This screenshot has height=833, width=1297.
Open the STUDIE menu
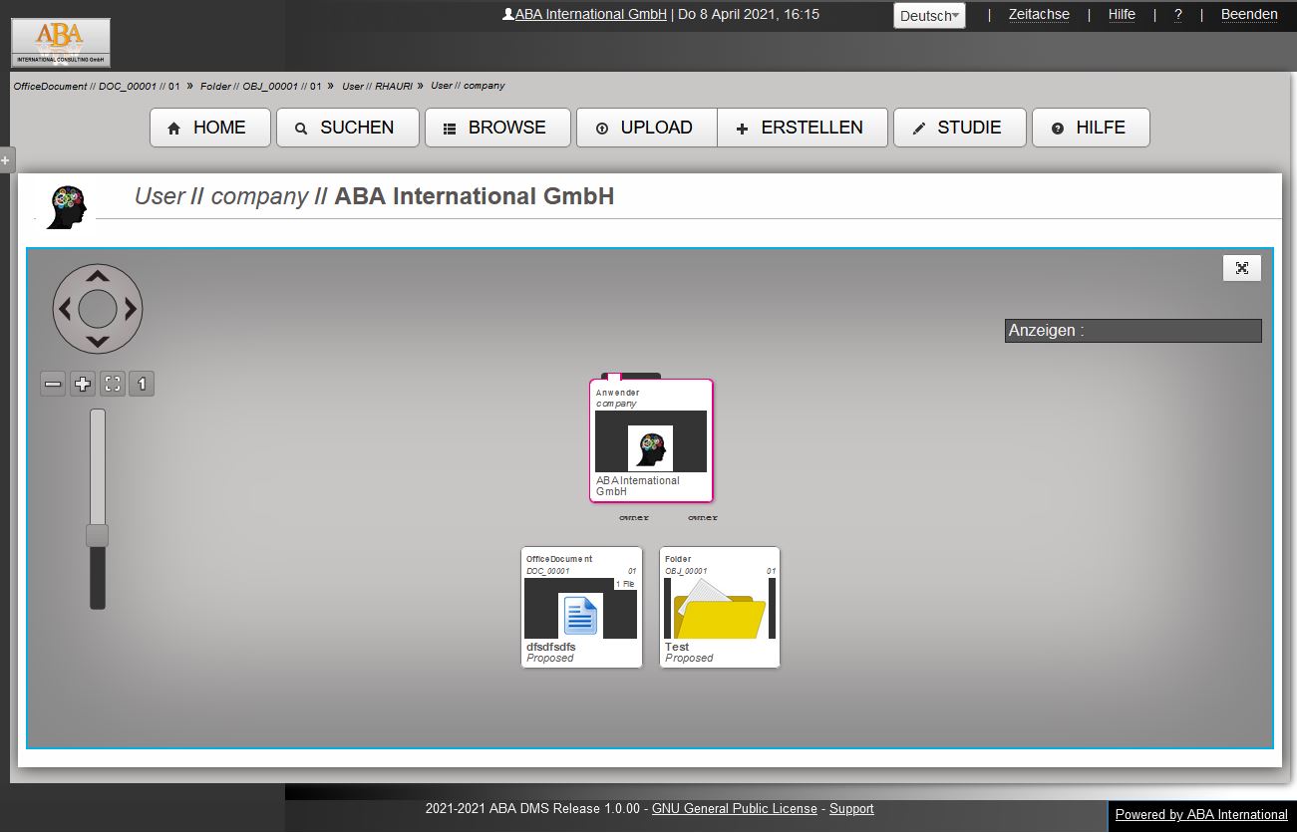[x=960, y=128]
